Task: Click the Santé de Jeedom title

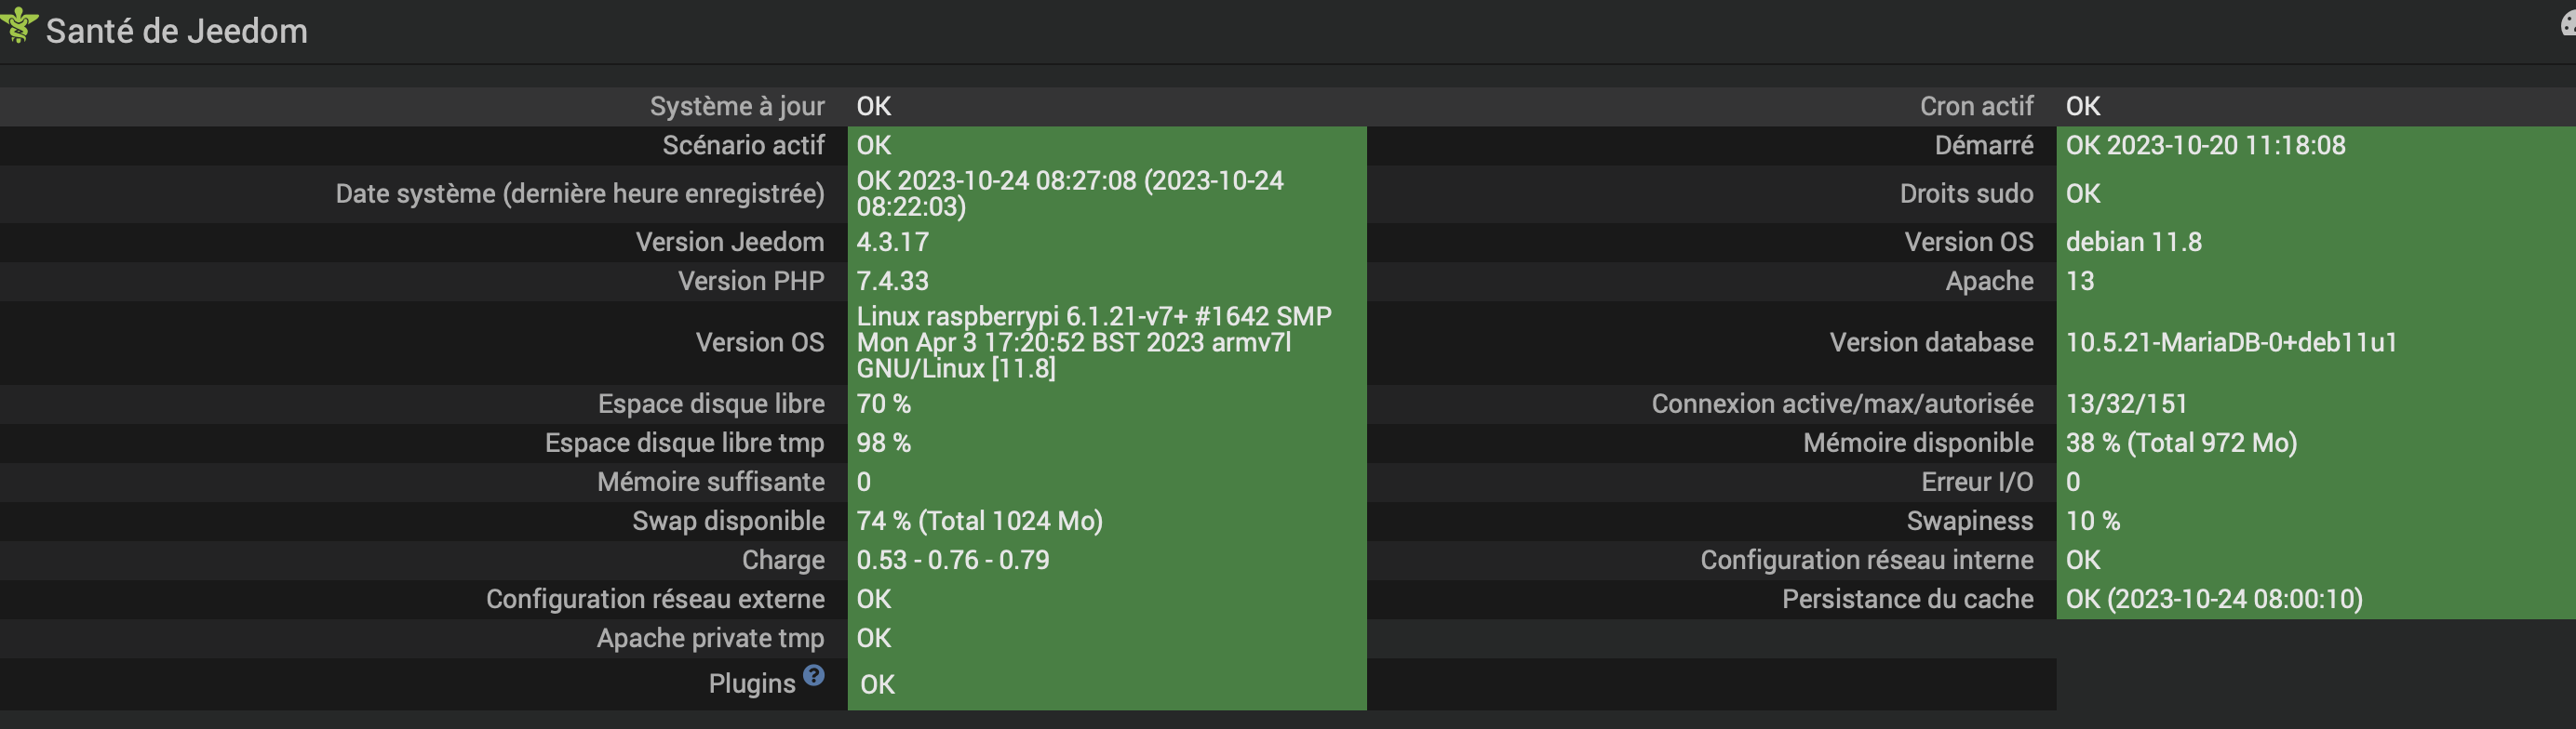Action: point(177,32)
